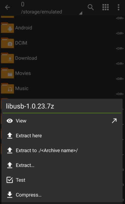Click the eye icon next to View
This screenshot has width=125, height=204.
(10, 121)
